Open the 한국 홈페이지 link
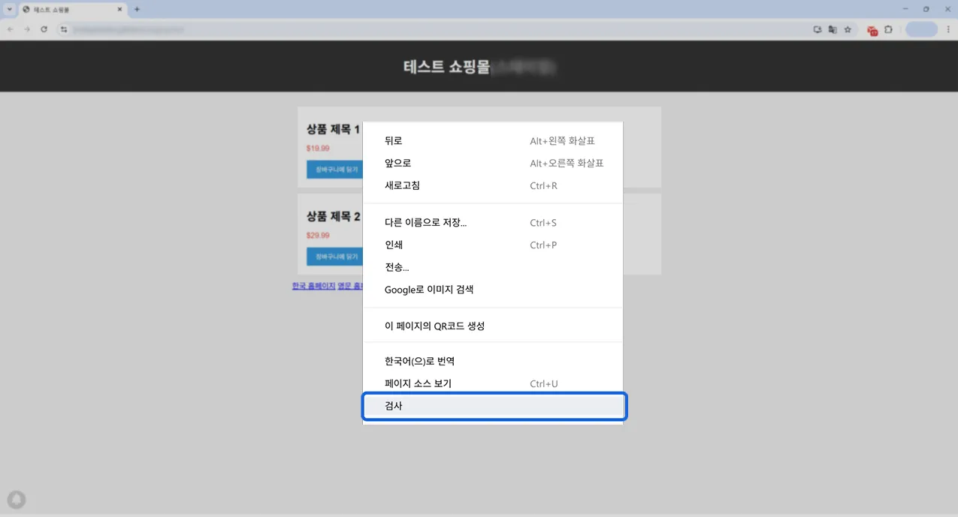This screenshot has height=517, width=958. click(x=313, y=286)
